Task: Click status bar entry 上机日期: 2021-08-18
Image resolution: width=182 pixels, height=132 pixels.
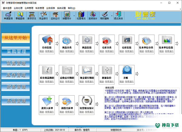Action: [x=54, y=130]
